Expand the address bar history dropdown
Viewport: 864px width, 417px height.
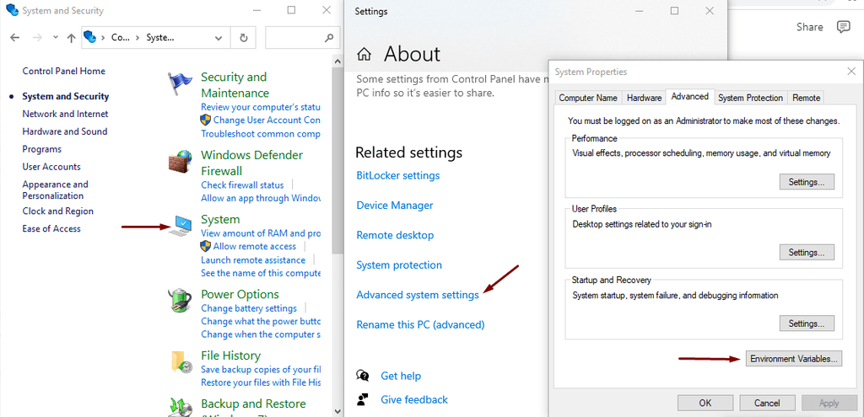[x=219, y=38]
